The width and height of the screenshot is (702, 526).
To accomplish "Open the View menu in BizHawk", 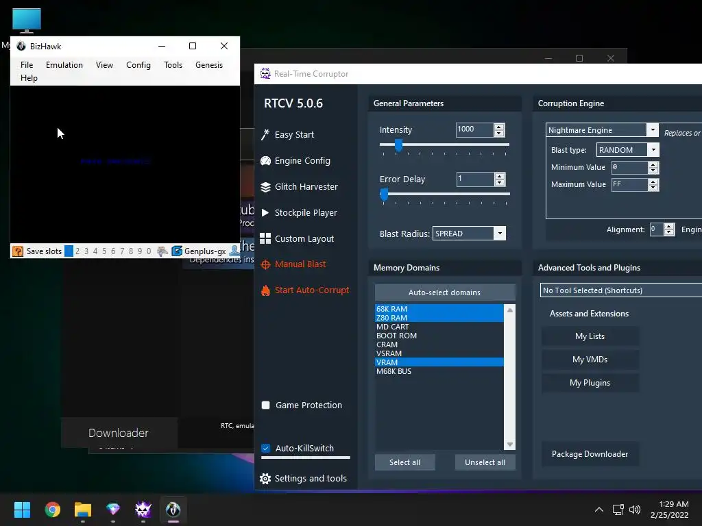I will tap(104, 65).
